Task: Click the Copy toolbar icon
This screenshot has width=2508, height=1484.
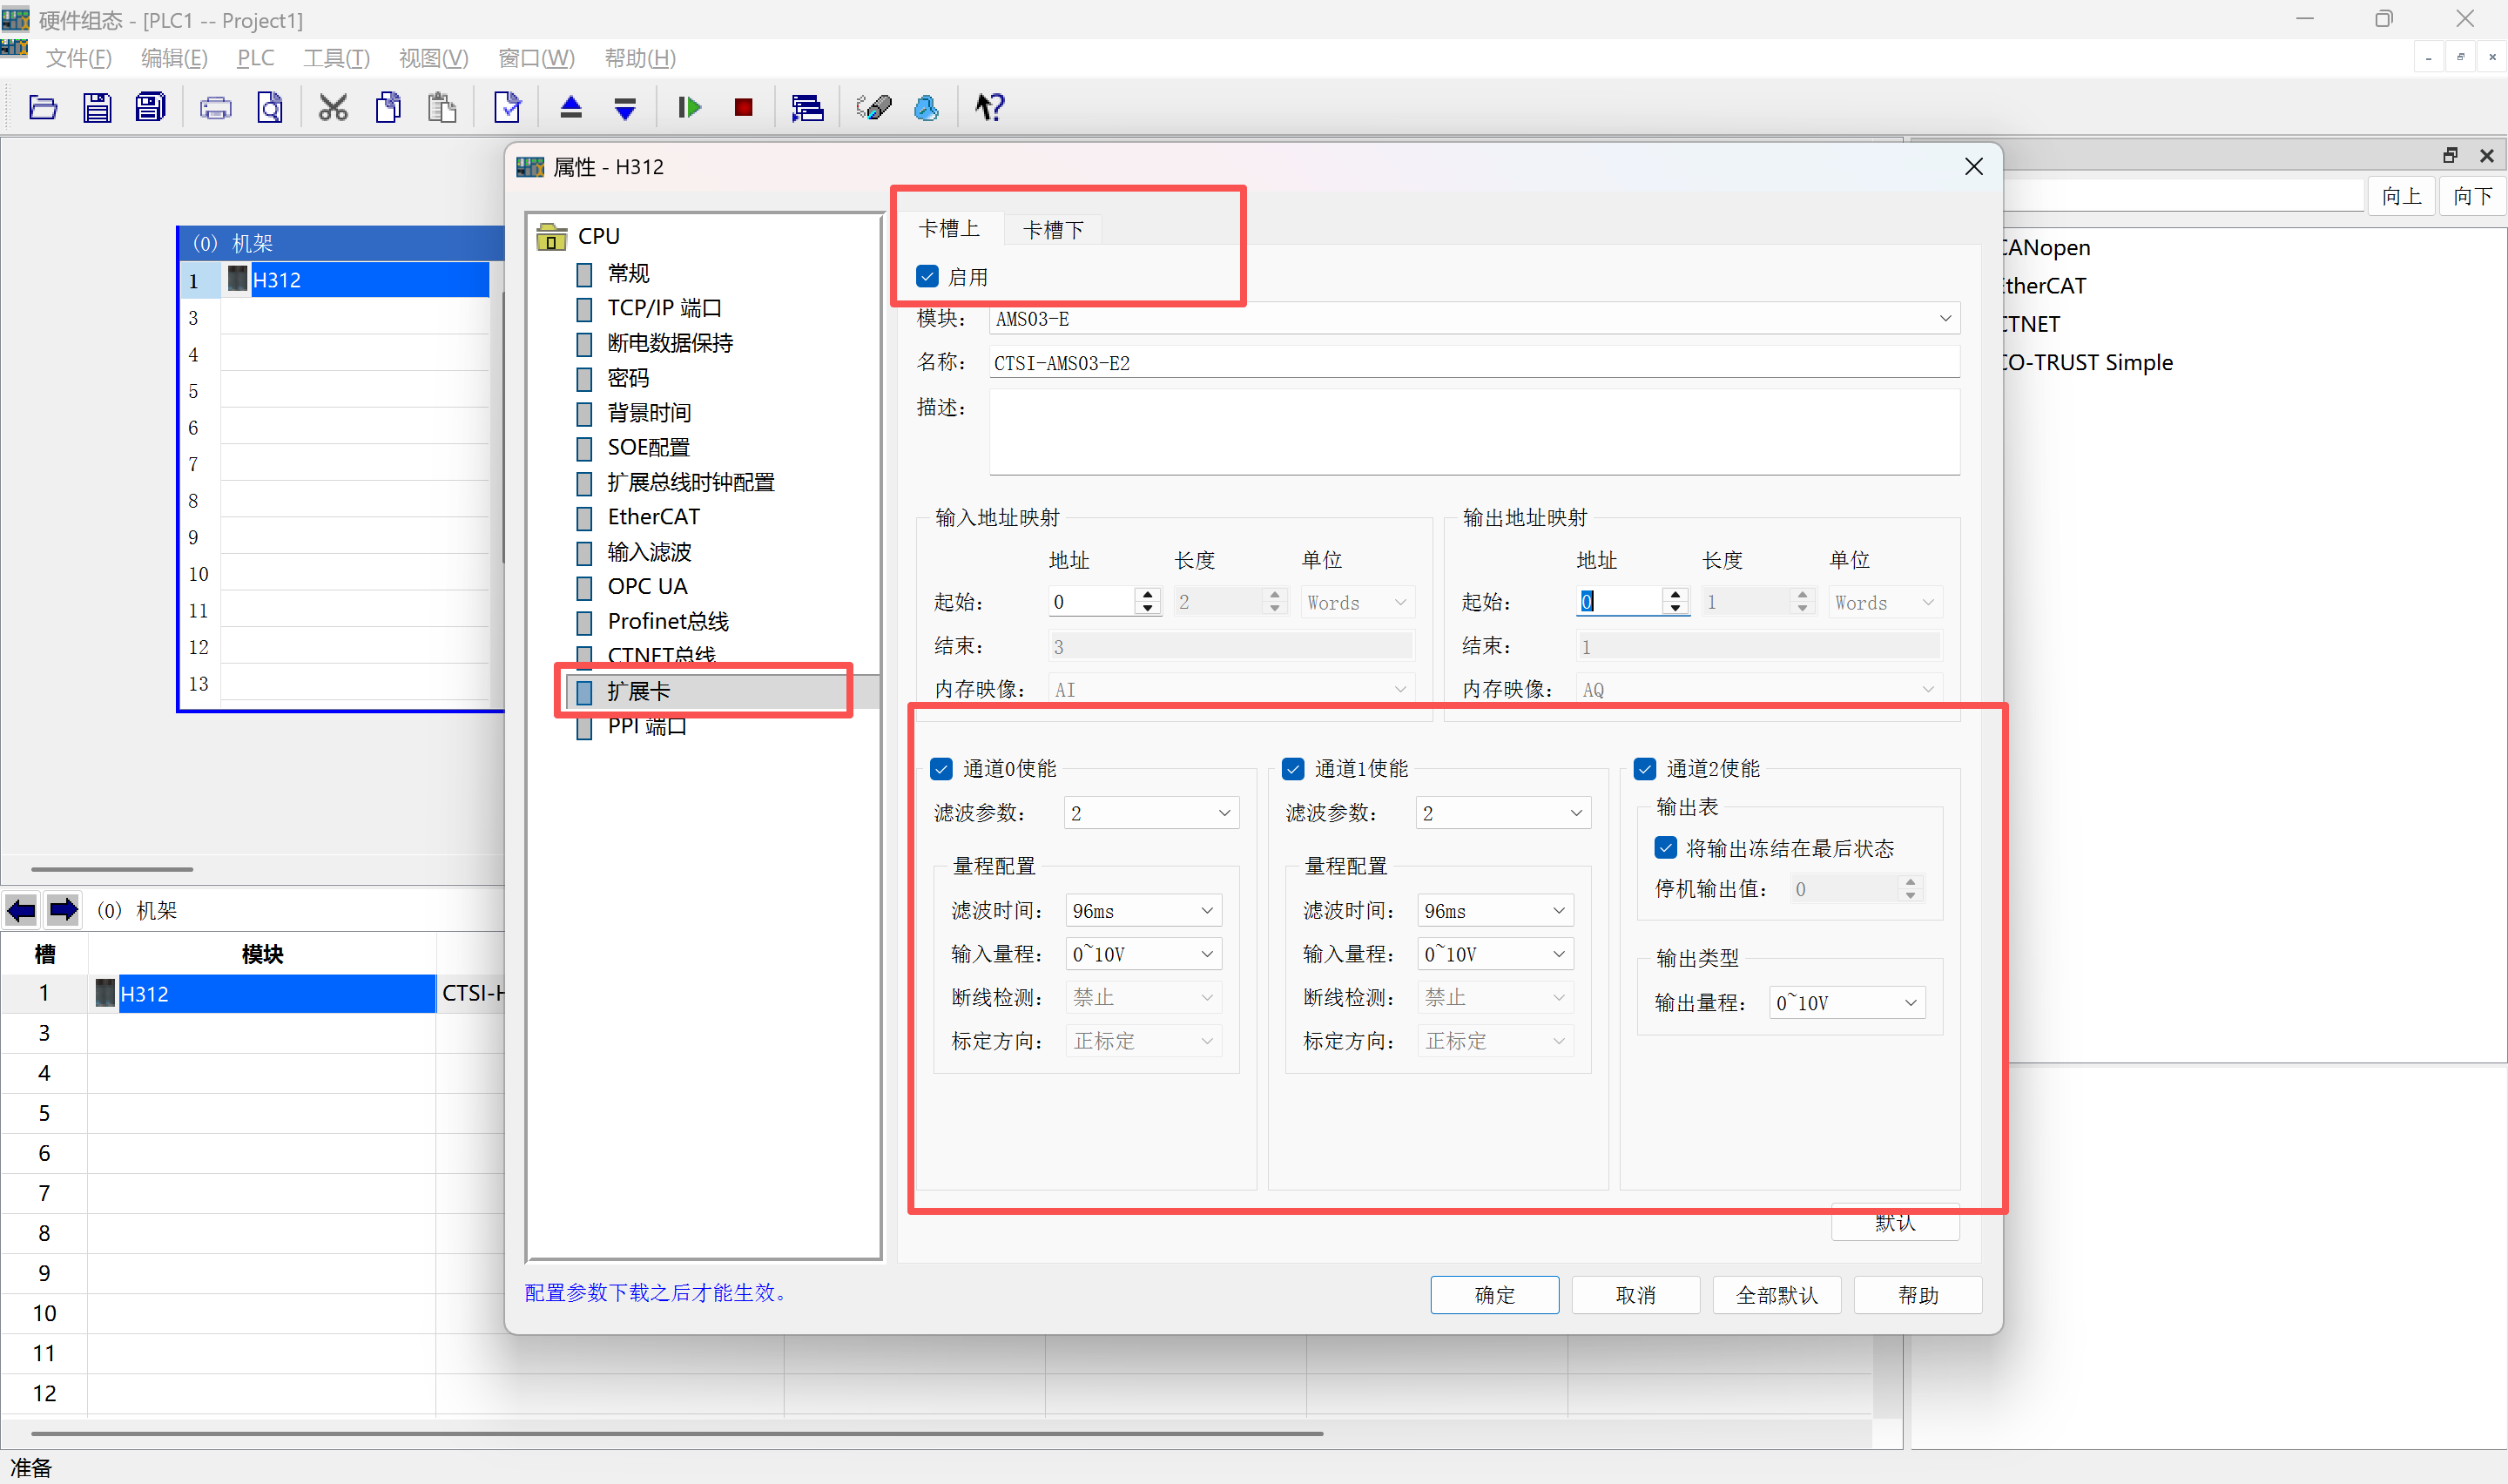Action: pyautogui.click(x=388, y=107)
